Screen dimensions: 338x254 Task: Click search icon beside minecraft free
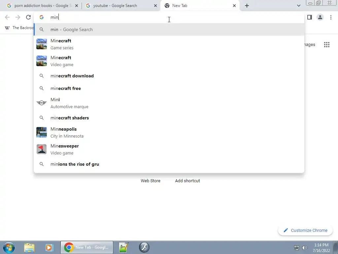[x=42, y=88]
